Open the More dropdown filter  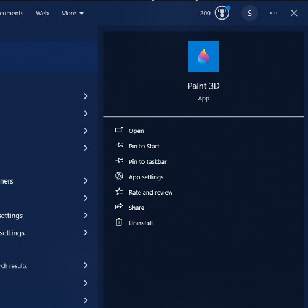pyautogui.click(x=72, y=13)
